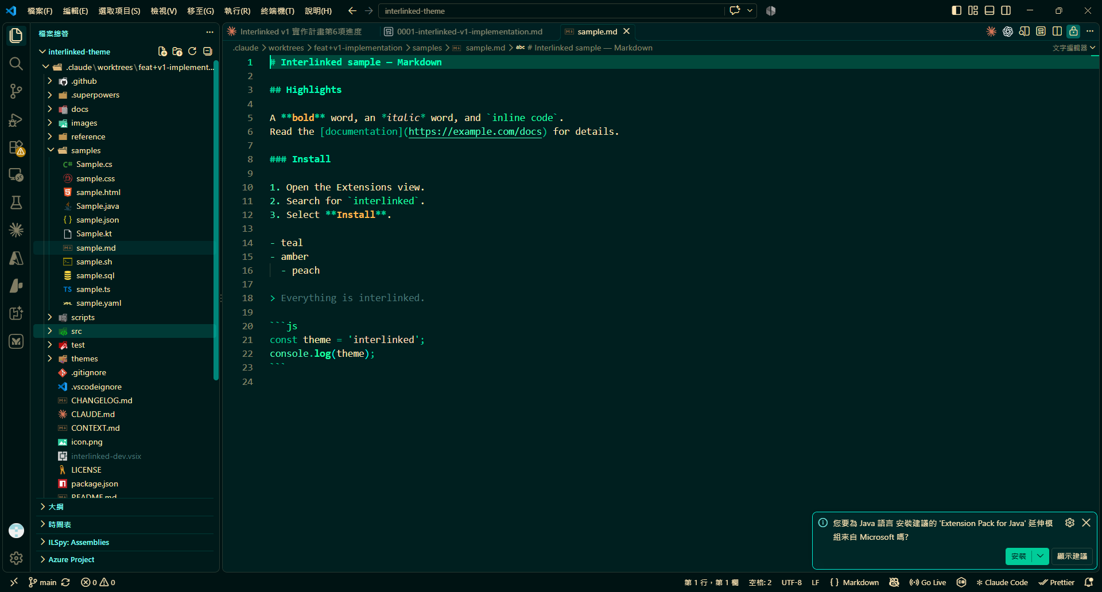Open the install dropdown arrow in notification

click(x=1040, y=556)
